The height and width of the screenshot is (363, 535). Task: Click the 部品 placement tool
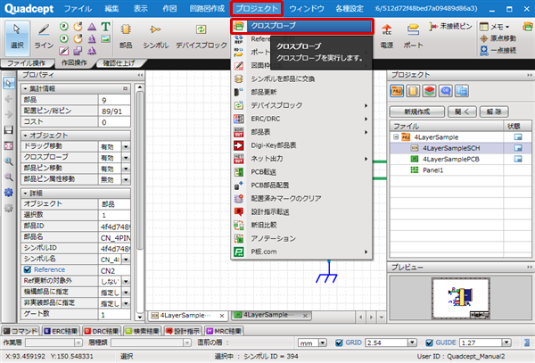(126, 37)
